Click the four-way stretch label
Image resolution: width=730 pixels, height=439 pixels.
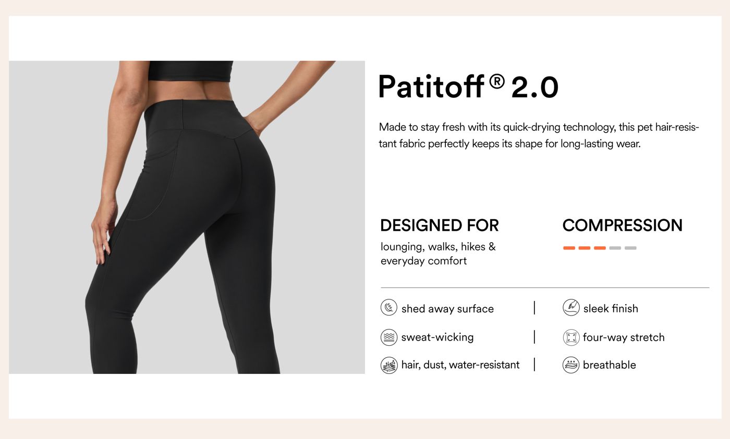(x=624, y=337)
